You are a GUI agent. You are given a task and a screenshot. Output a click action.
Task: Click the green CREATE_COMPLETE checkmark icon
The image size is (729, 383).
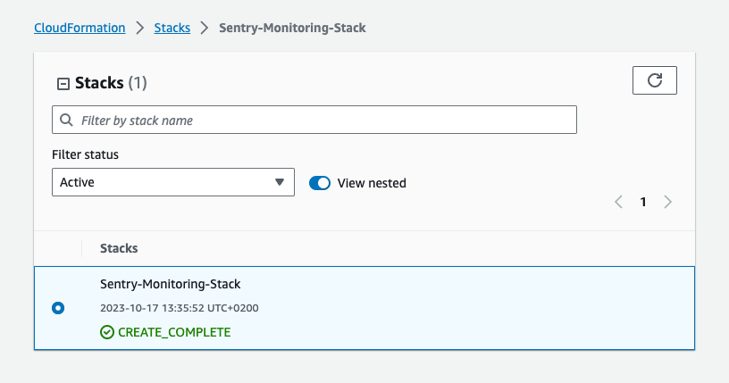pyautogui.click(x=107, y=332)
